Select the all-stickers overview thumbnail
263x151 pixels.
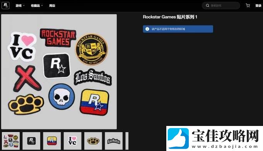click(x=11, y=141)
